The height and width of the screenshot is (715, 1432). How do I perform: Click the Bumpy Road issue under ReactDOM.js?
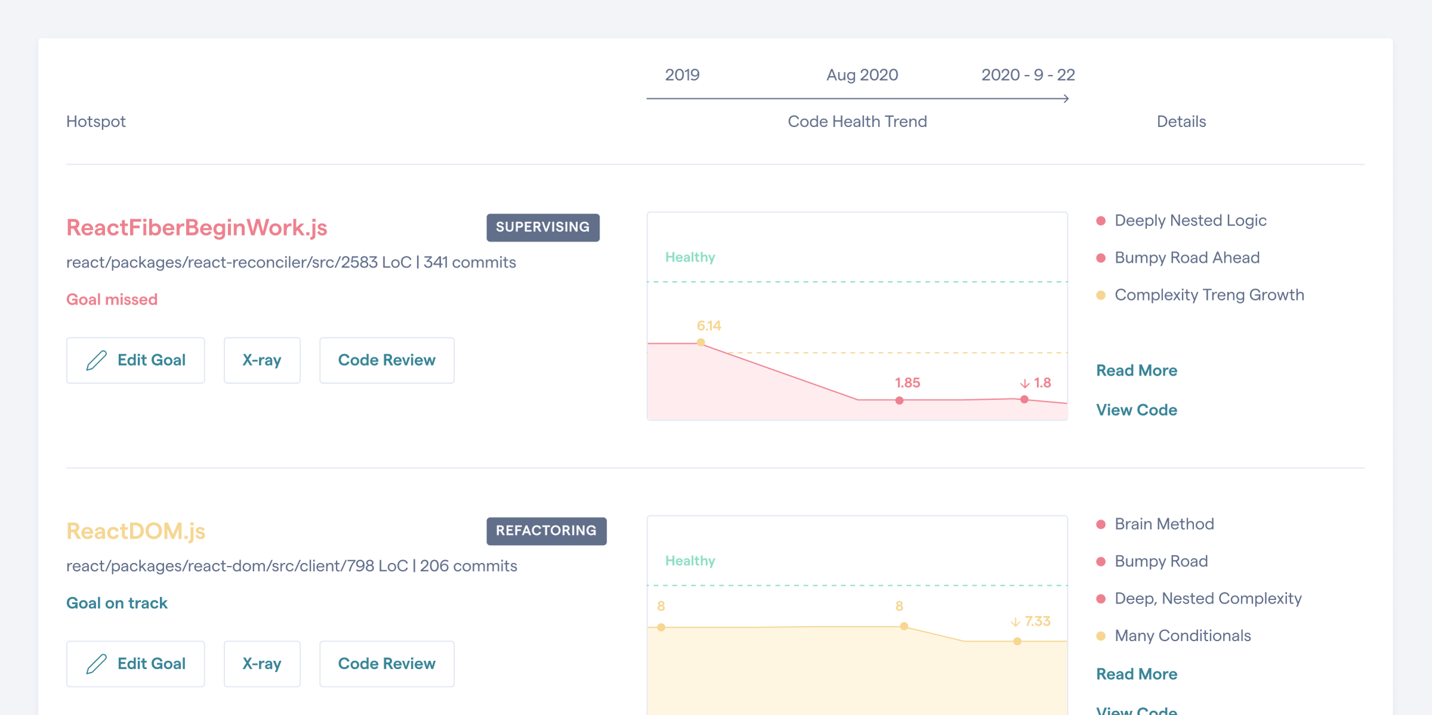coord(1161,561)
